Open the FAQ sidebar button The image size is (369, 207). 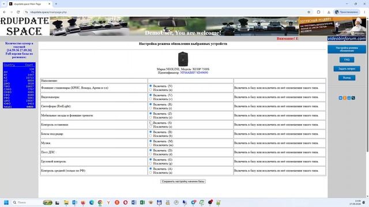pyautogui.click(x=347, y=60)
